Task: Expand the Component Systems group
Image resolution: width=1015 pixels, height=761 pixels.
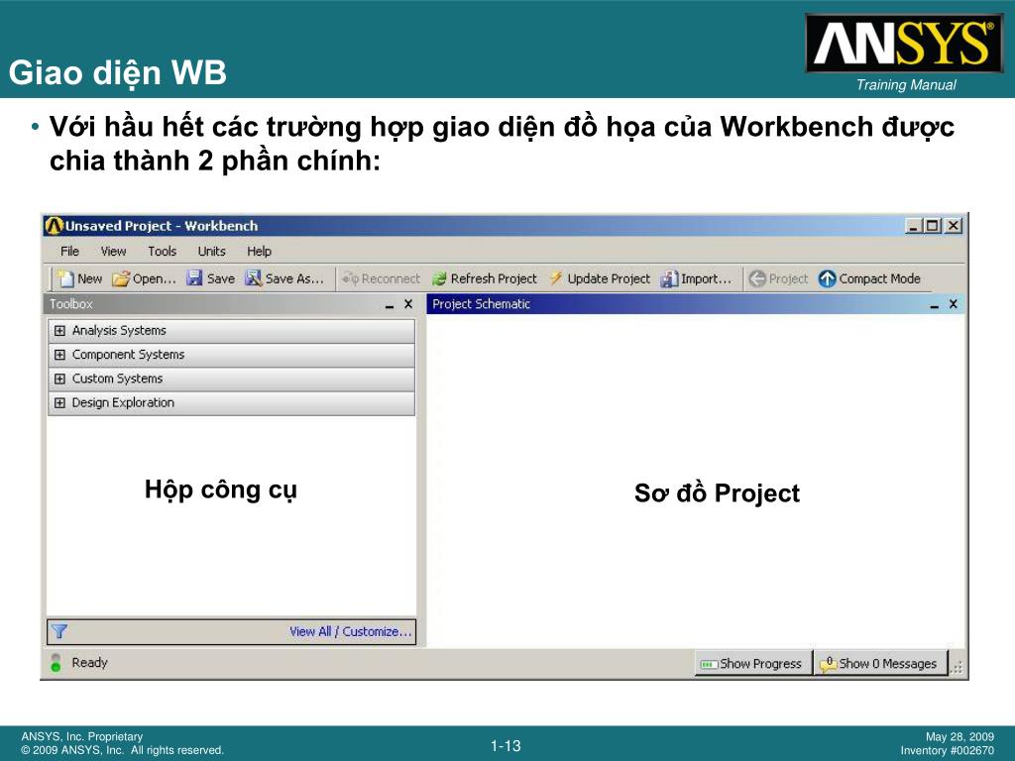Action: coord(59,355)
